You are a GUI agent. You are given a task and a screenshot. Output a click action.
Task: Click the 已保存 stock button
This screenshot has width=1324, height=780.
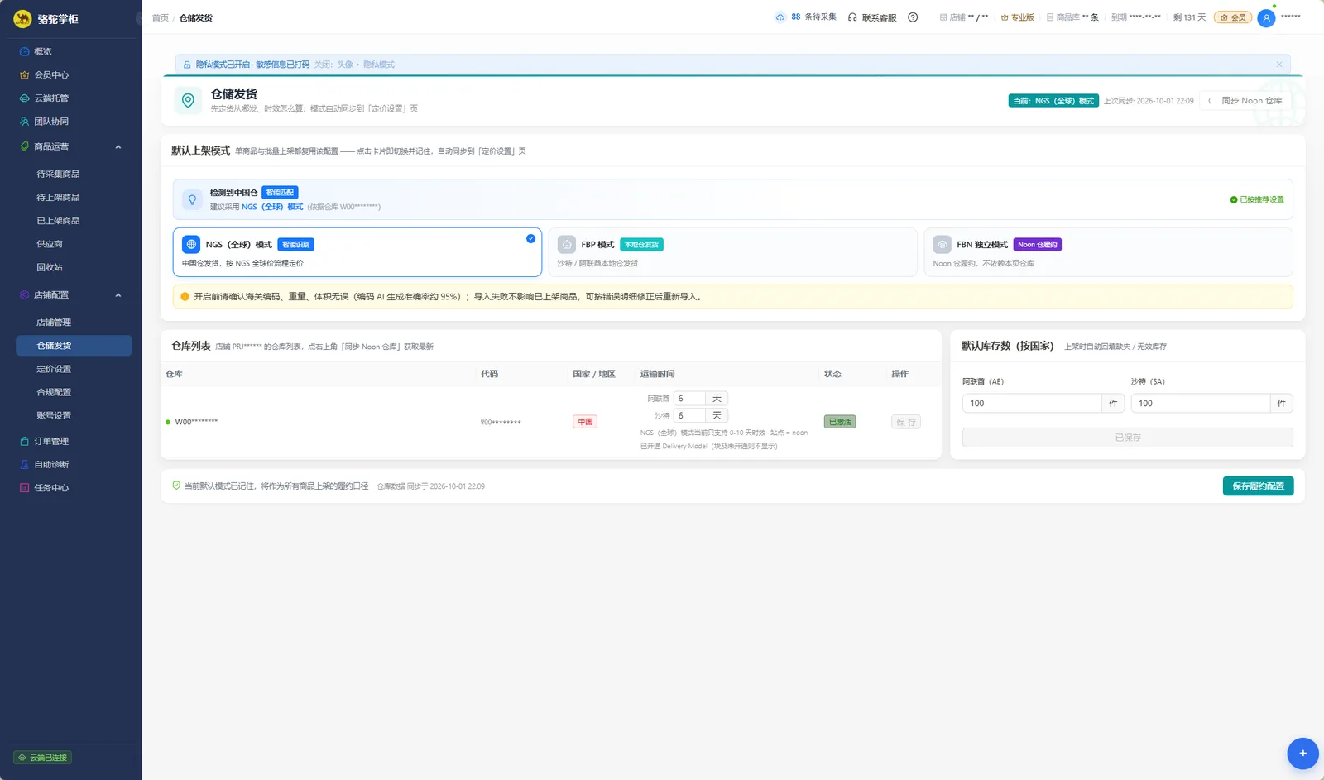pos(1127,438)
